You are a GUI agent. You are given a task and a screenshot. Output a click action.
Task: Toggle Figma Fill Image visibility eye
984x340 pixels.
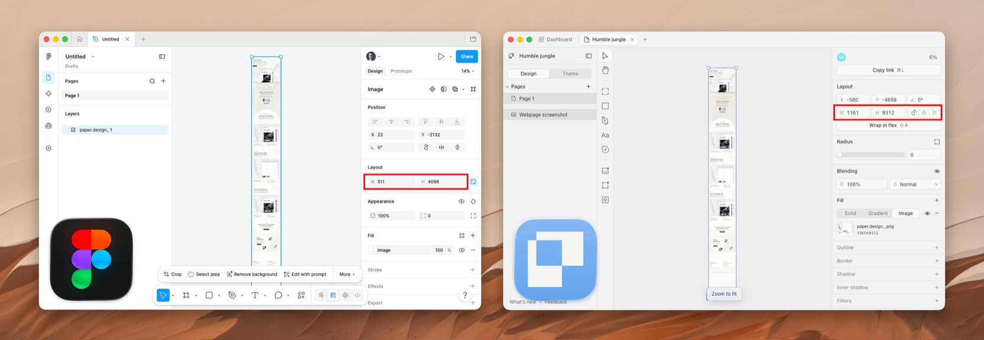[x=462, y=250]
